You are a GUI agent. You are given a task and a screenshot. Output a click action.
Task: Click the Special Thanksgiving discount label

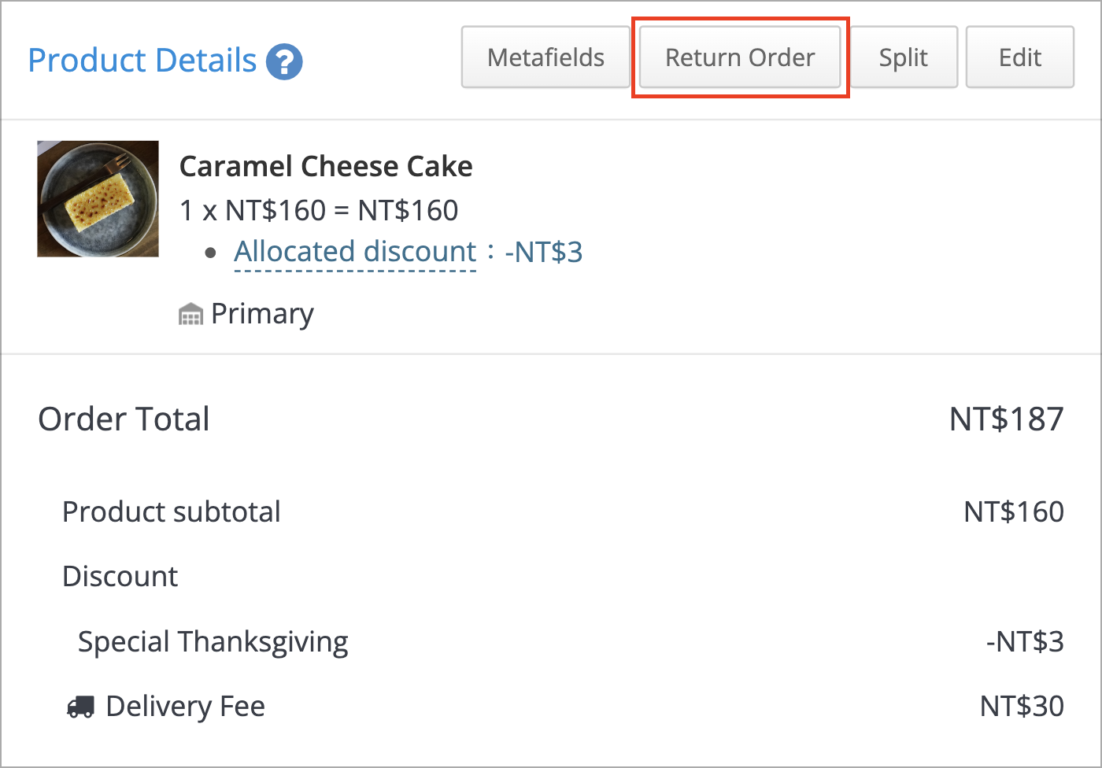point(213,642)
